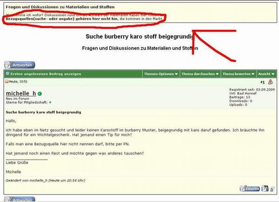Screen dimensions: 279x202
Task: Expand Thema durchsuchen dropdown
Action: [x=200, y=74]
